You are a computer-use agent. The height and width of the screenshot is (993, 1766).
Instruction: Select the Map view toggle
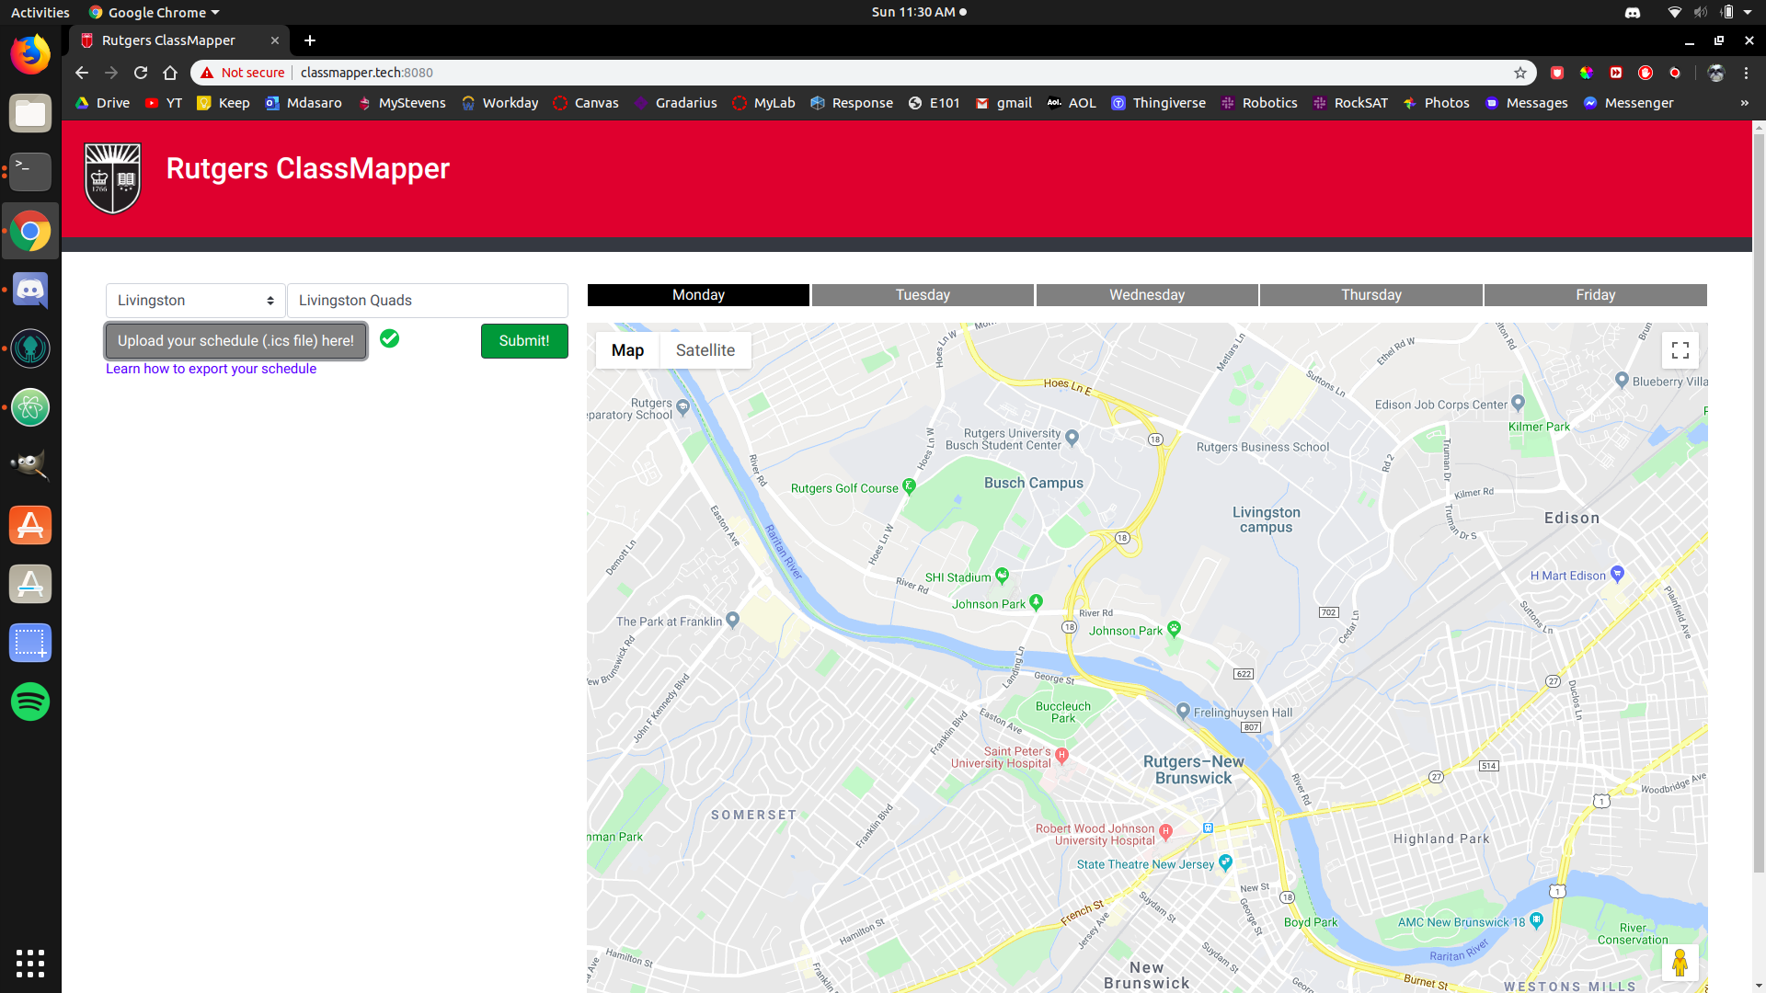click(627, 350)
